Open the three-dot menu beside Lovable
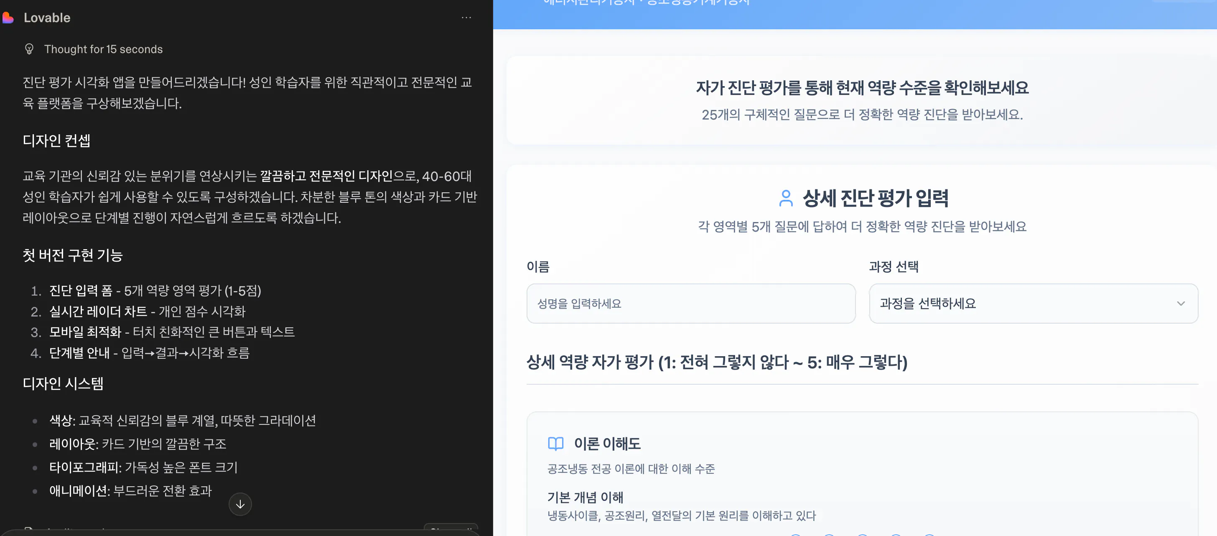 coord(466,18)
